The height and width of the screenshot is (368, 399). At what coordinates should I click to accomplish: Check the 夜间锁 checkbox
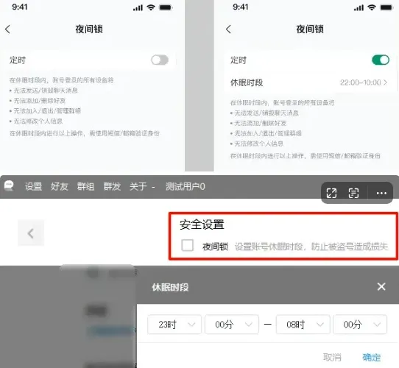187,246
